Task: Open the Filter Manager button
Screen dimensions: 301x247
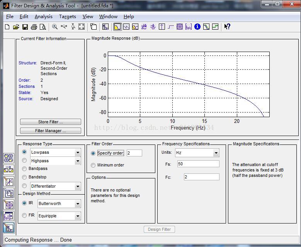Action: pyautogui.click(x=51, y=131)
